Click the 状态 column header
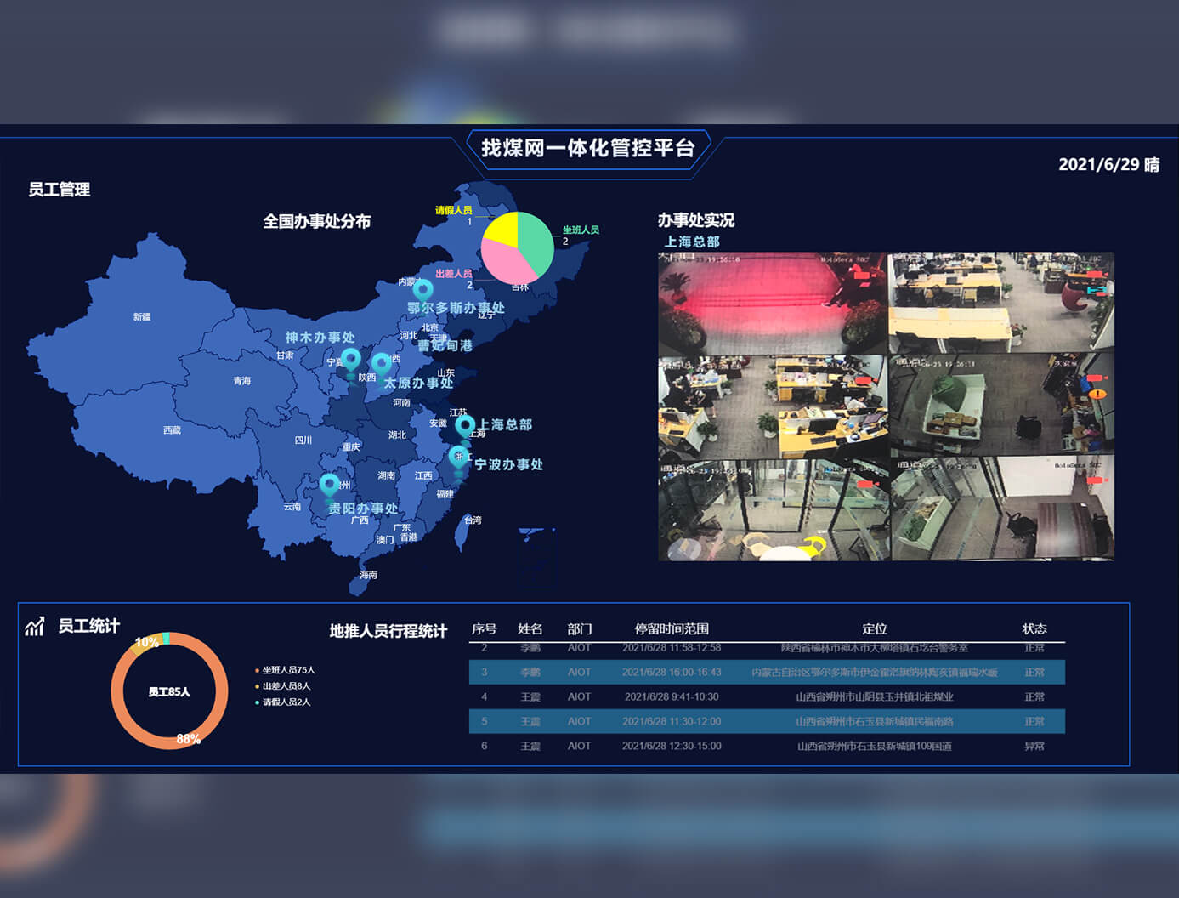 [1034, 628]
